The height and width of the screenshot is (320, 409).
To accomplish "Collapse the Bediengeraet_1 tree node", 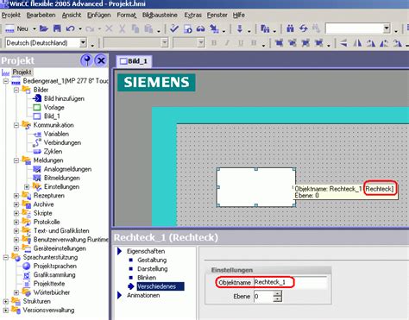I will (6, 81).
